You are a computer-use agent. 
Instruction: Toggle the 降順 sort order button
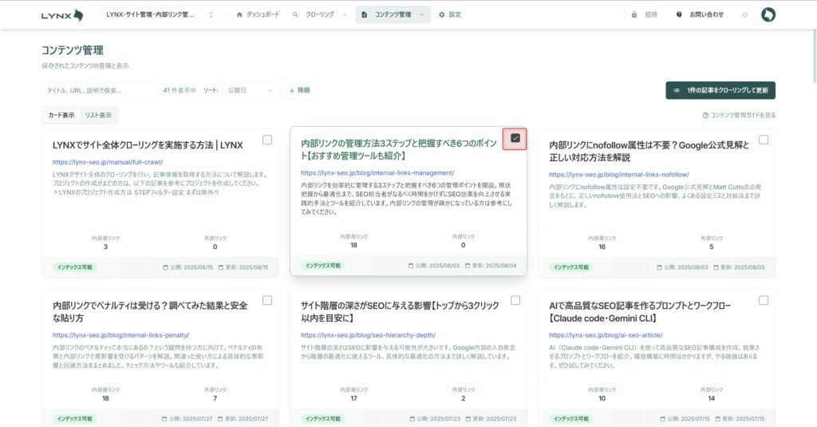(x=298, y=90)
